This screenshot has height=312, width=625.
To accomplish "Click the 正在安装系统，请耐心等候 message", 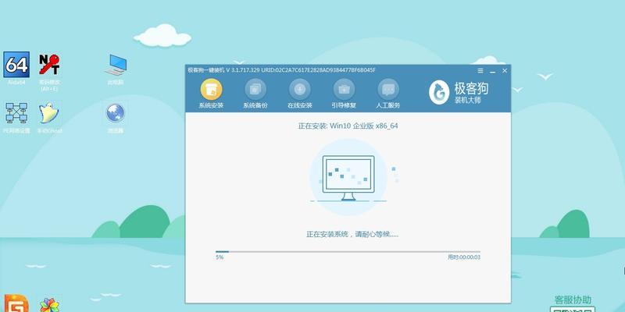I will (352, 235).
